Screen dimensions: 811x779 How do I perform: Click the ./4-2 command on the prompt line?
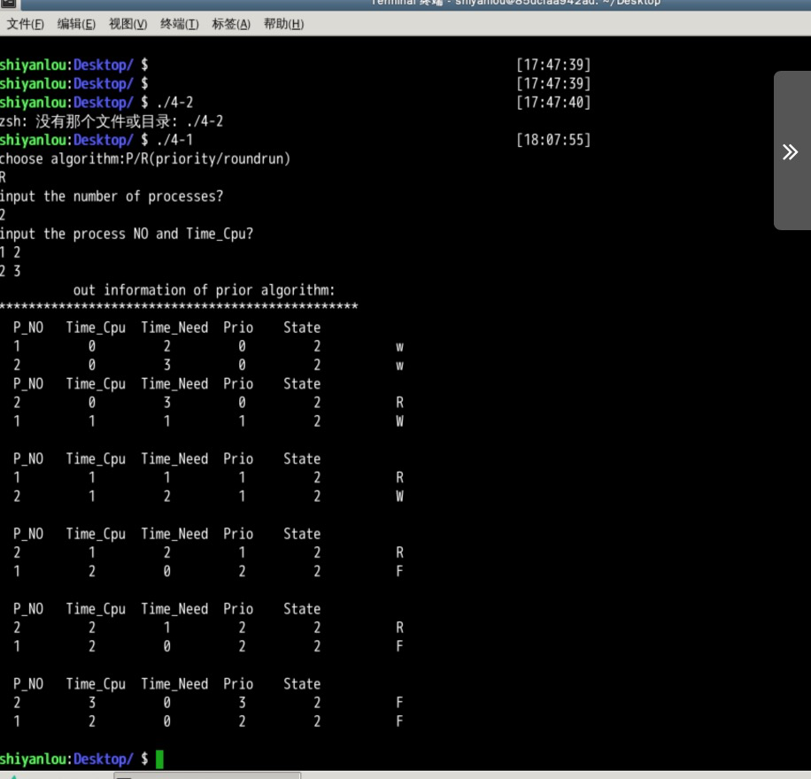174,103
